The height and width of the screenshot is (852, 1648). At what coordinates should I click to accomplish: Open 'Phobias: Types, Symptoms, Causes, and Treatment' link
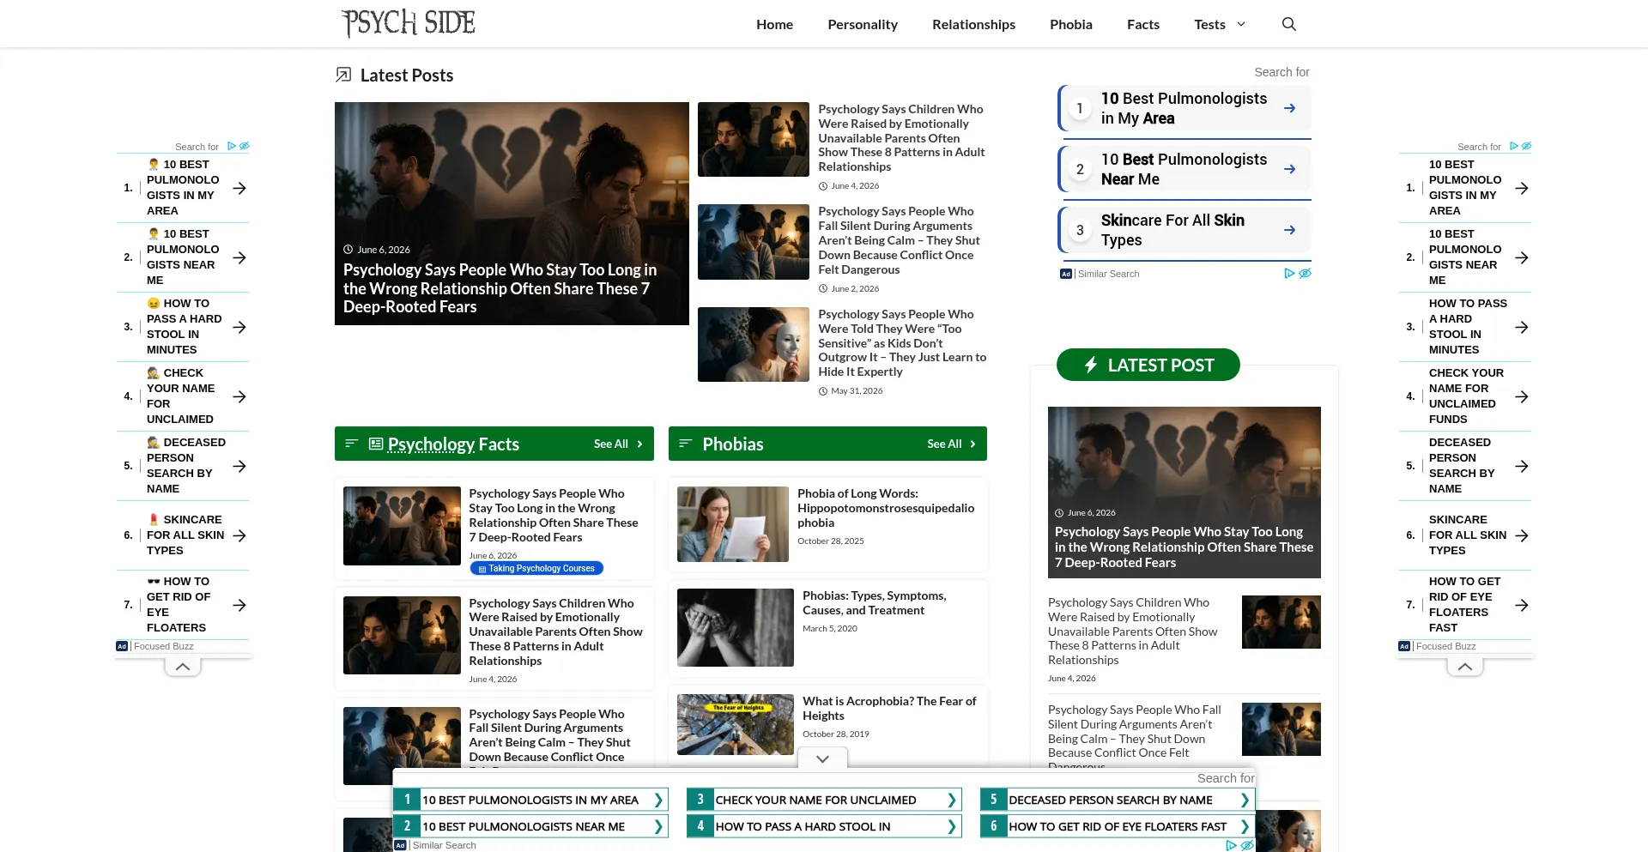[x=875, y=603]
